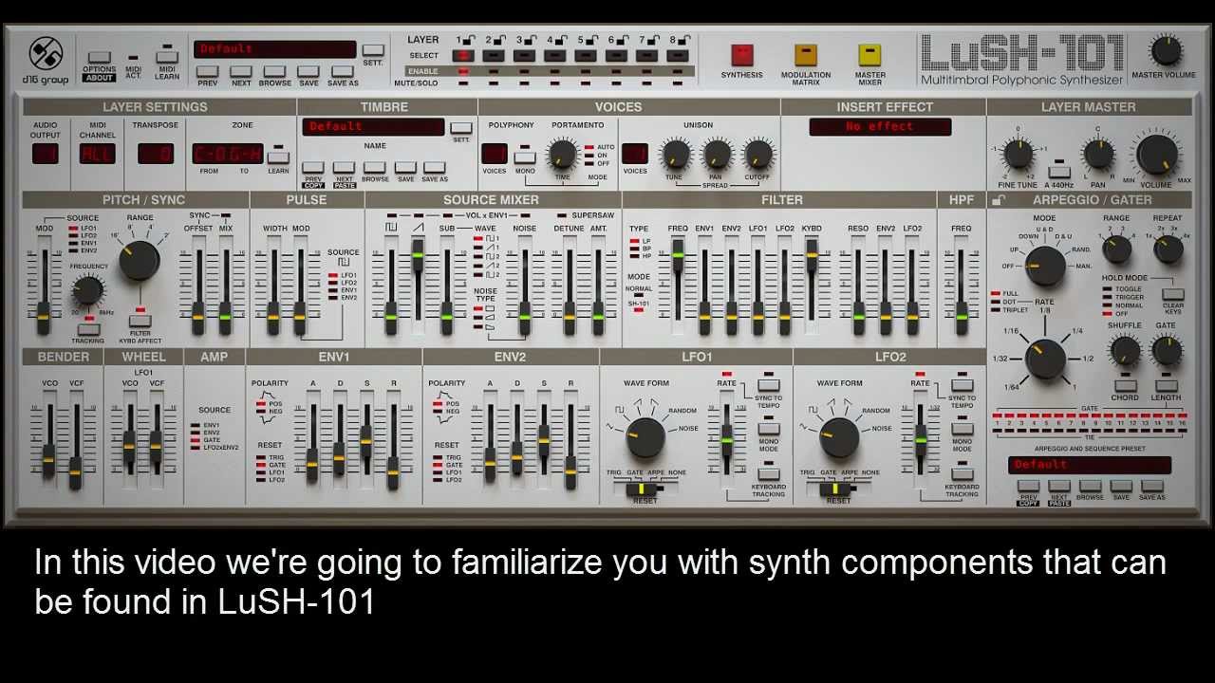Click the Timbre Next button
The width and height of the screenshot is (1215, 683).
point(345,168)
